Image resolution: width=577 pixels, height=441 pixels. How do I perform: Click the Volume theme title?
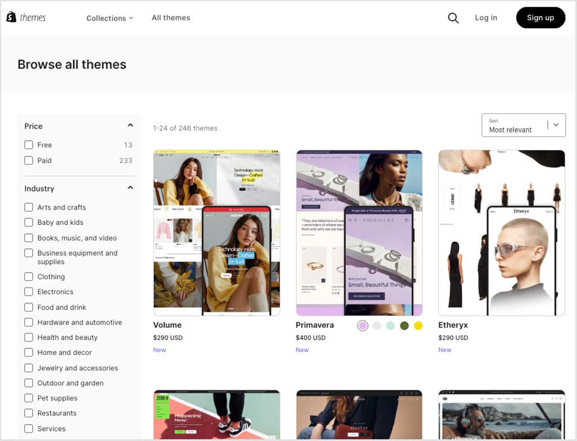pyautogui.click(x=167, y=325)
